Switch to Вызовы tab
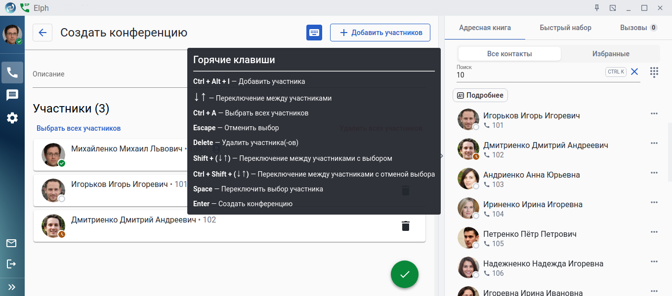 click(638, 28)
